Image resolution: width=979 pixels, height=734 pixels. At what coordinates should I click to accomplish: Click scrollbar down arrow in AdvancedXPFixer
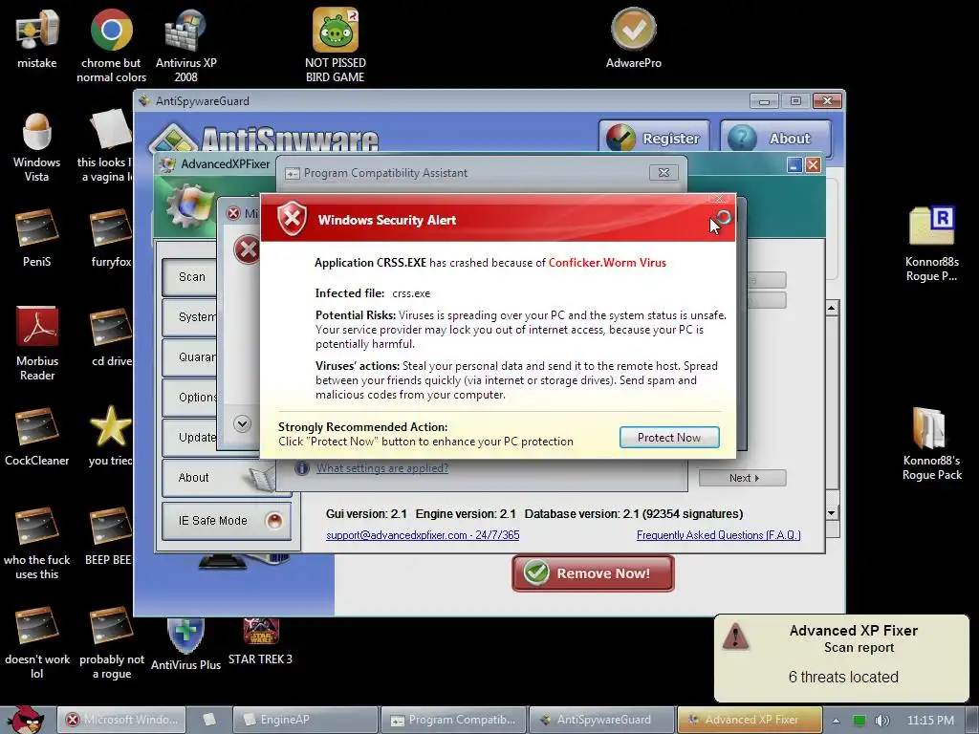tap(832, 513)
